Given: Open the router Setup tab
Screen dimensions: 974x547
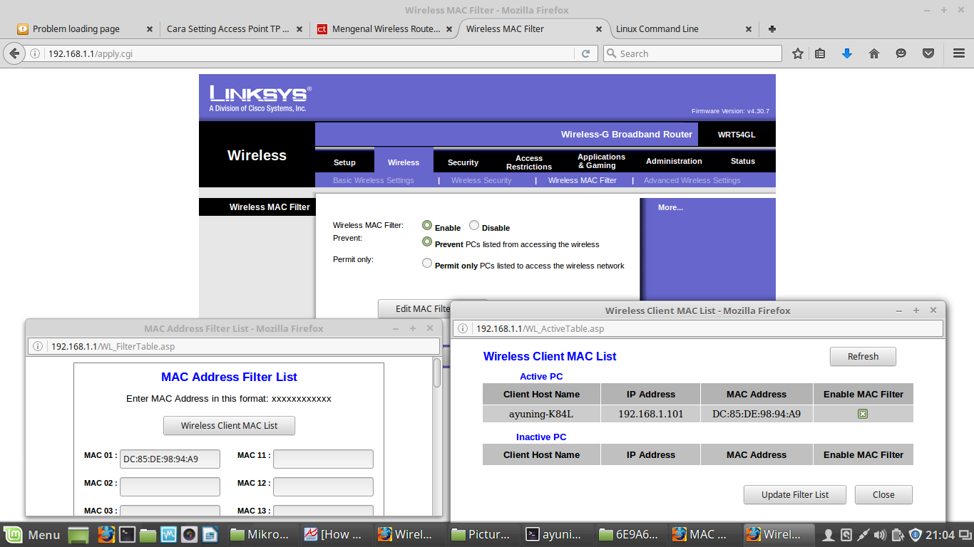Looking at the screenshot, I should tap(344, 162).
